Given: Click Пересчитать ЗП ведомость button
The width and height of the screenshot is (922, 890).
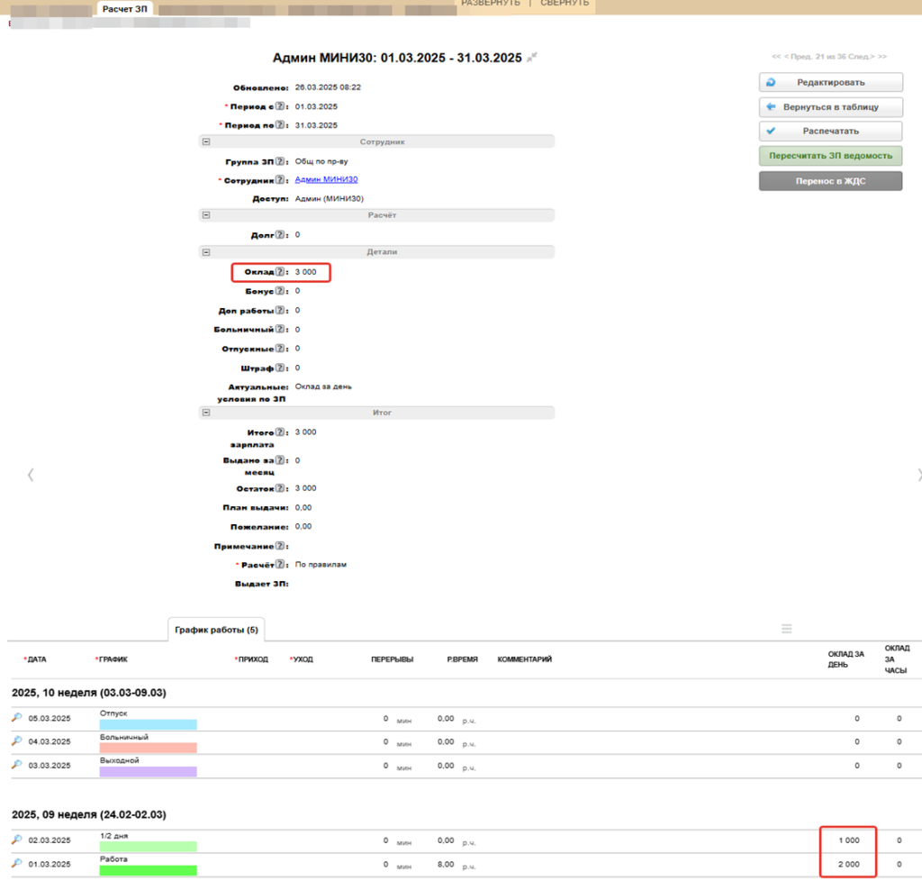Looking at the screenshot, I should tap(830, 156).
